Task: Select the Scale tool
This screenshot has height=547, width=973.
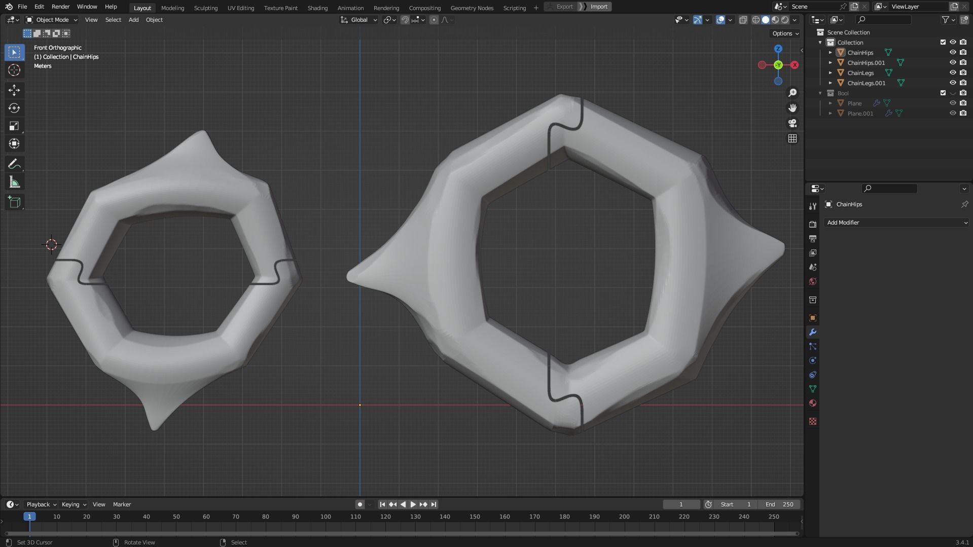Action: pyautogui.click(x=14, y=126)
